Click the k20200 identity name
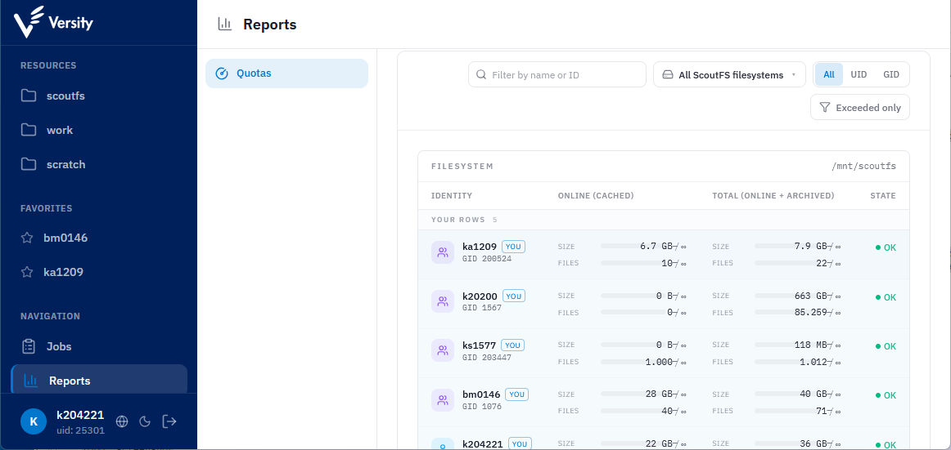The height and width of the screenshot is (450, 951). (480, 296)
